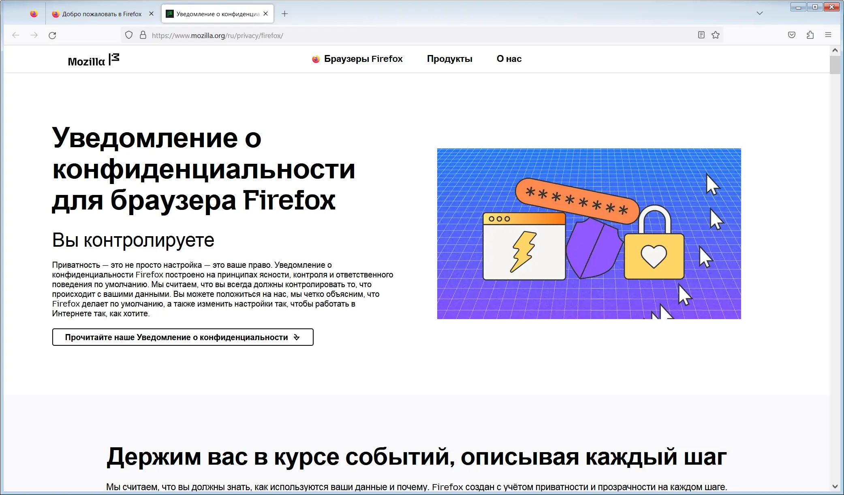Open Reader View for the current page

(x=701, y=35)
